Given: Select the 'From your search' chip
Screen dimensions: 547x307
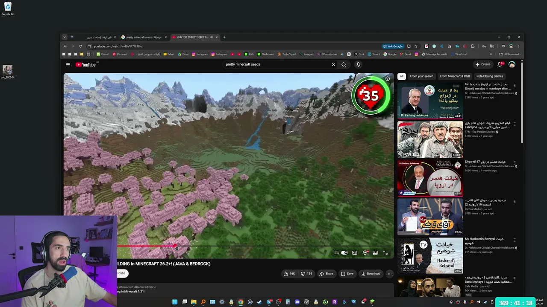Looking at the screenshot, I should coord(421,76).
